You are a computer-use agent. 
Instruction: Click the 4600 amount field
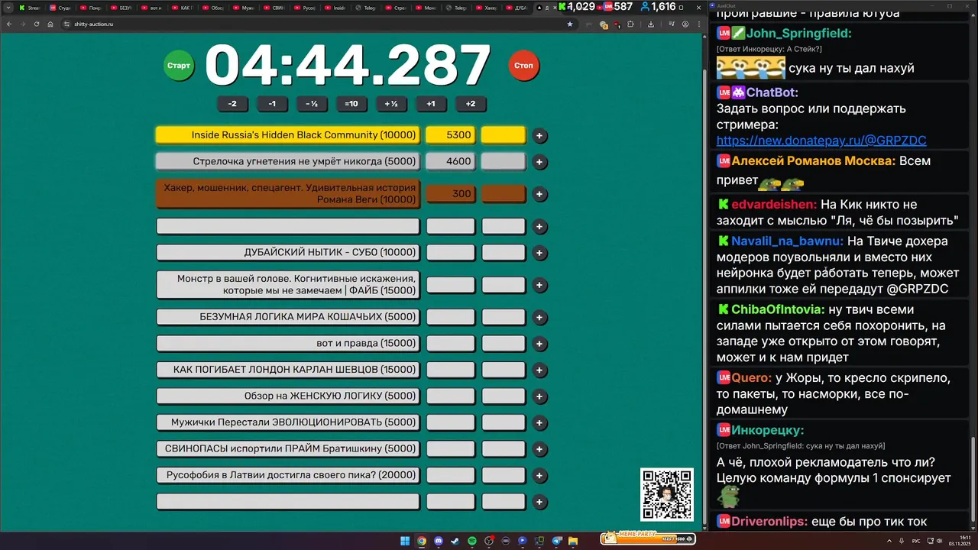[450, 161]
